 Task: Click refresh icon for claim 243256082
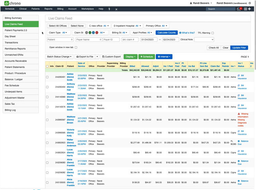coord(239,171)
